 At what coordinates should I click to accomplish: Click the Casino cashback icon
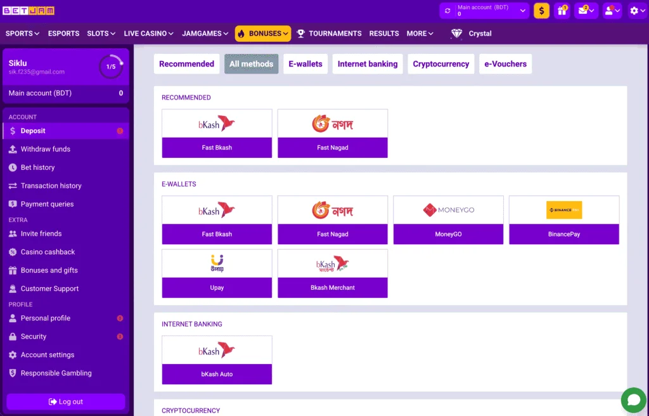pyautogui.click(x=13, y=252)
